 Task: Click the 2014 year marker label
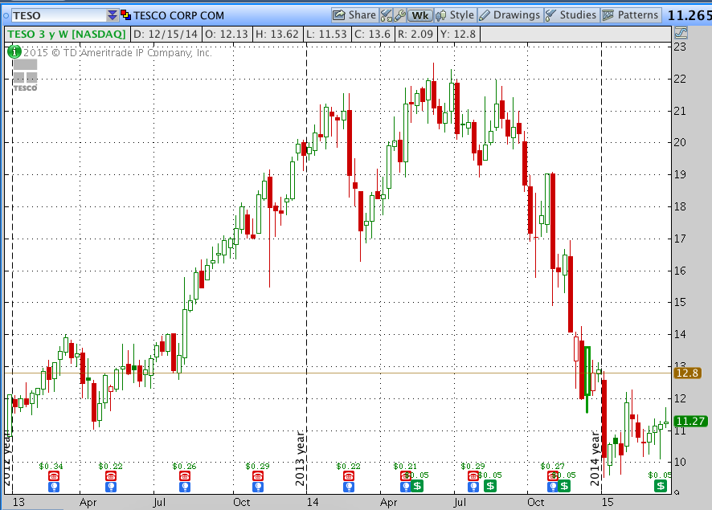pyautogui.click(x=595, y=459)
